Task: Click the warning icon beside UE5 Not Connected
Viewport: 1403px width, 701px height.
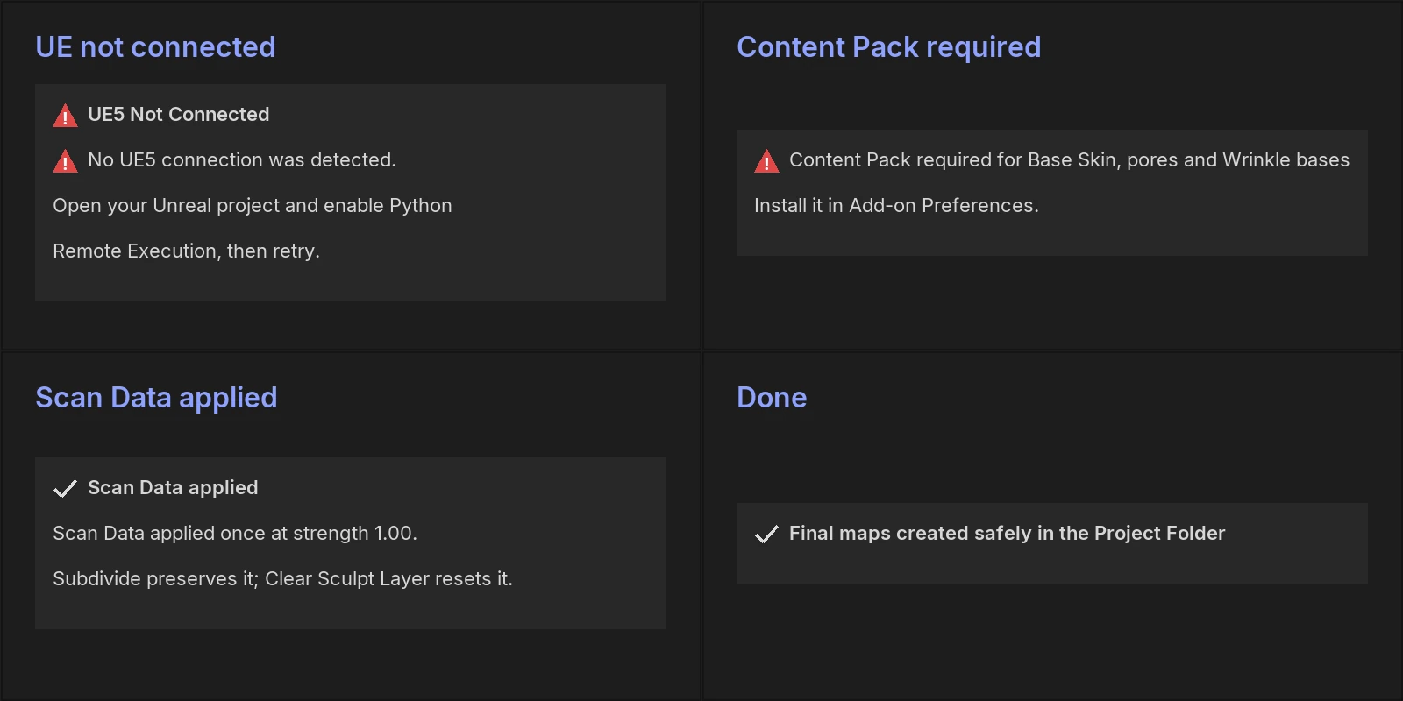Action: tap(65, 115)
